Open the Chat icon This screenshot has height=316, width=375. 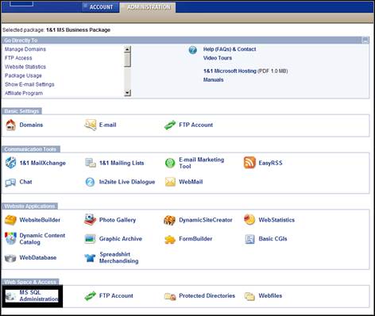coord(10,182)
